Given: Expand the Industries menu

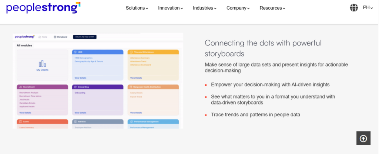Looking at the screenshot, I should coord(204,8).
